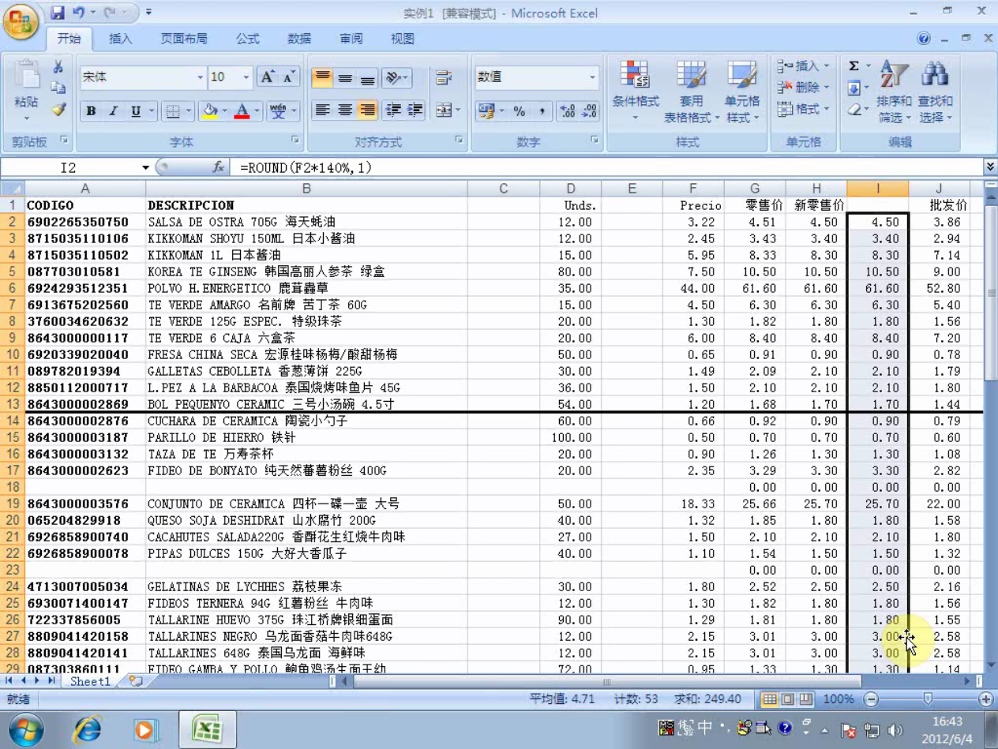998x749 pixels.
Task: Open 单元格样式 cell styles gallery
Action: pos(742,92)
